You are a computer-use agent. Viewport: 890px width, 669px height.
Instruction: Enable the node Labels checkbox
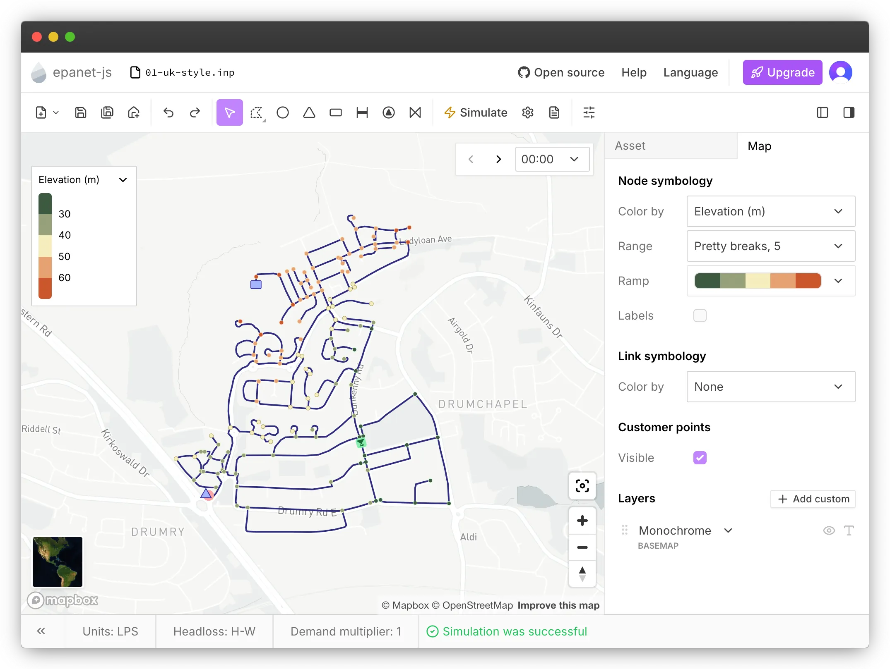[700, 315]
